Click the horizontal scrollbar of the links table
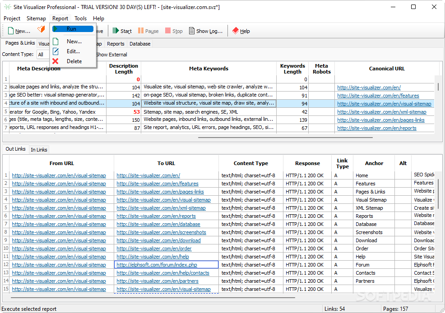Viewport: 445px width, 313px height. 153,298
